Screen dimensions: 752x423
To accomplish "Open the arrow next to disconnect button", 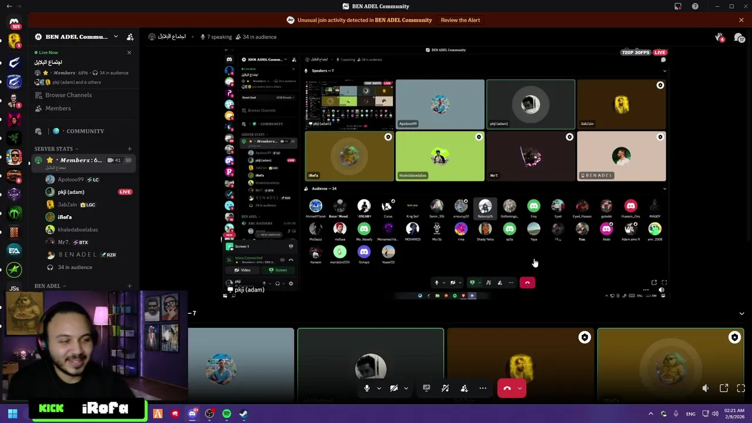I will coord(520,388).
